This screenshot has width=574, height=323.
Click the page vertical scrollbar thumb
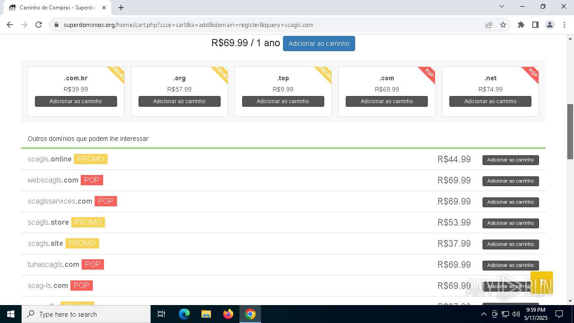[570, 131]
